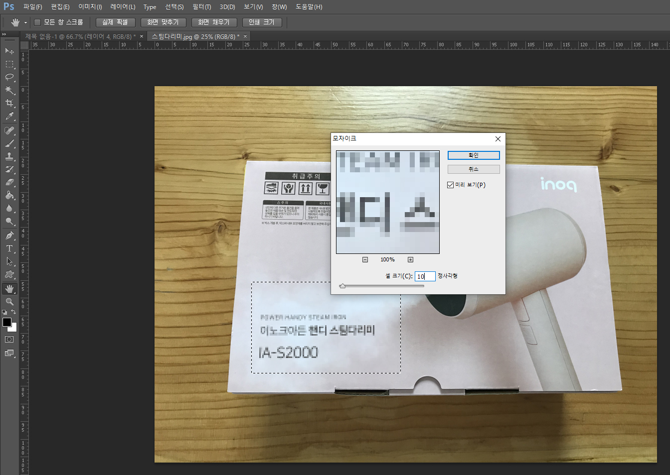670x475 pixels.
Task: Click 실제 픽셀 button
Action: click(x=115, y=22)
